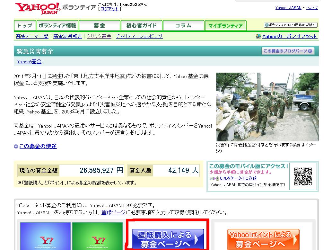This screenshot has height=250, width=332.
Task: Open the ヘルプ link
Action: pyautogui.click(x=312, y=8)
